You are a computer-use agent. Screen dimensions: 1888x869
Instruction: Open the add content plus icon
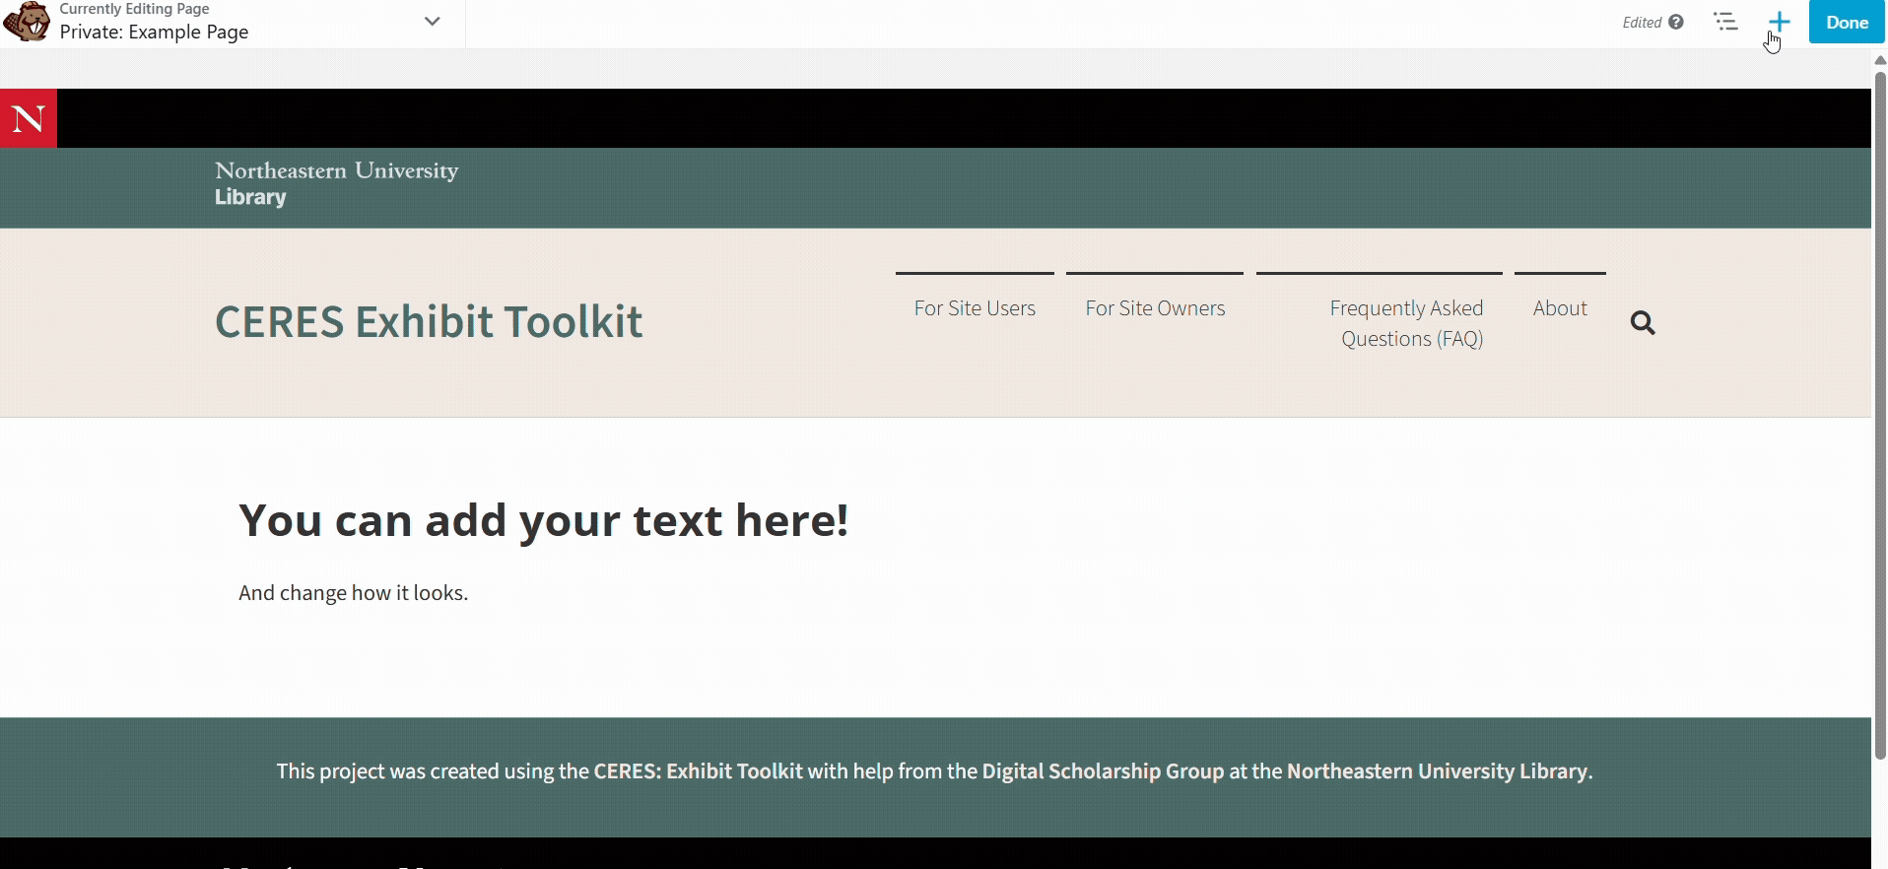[1779, 22]
